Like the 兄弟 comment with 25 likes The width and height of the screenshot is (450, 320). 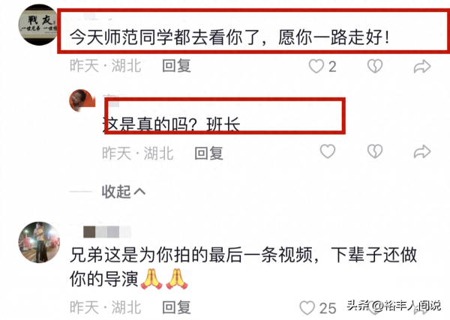(307, 308)
